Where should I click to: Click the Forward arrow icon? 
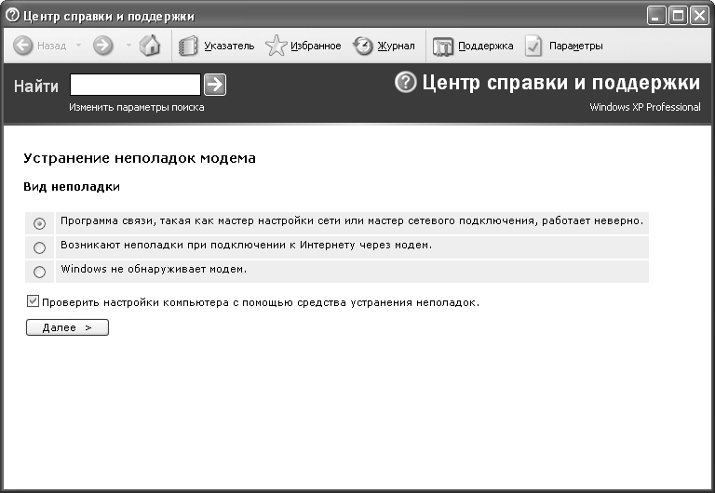point(102,46)
